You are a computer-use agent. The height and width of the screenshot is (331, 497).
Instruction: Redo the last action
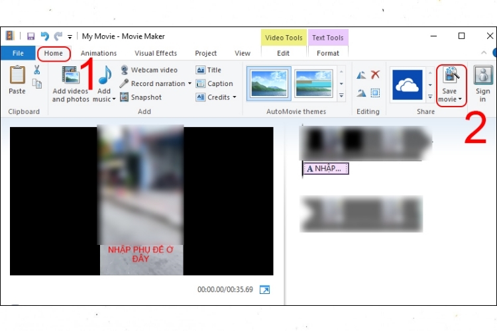(x=58, y=36)
